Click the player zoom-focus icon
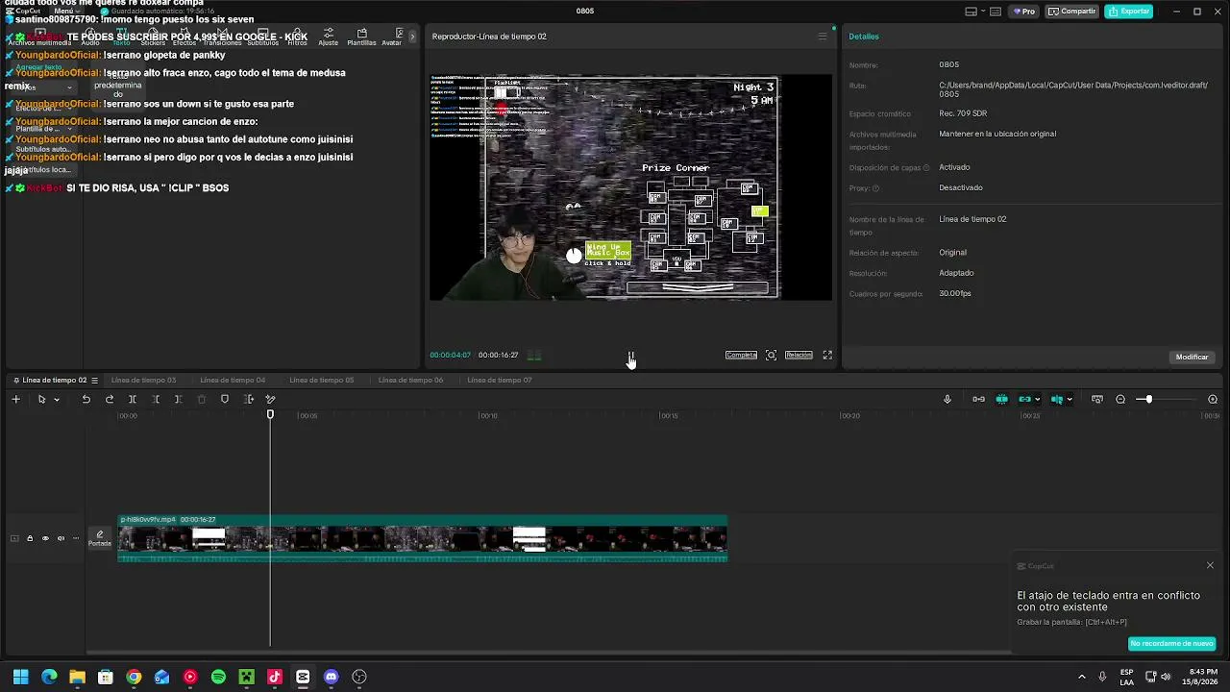This screenshot has width=1230, height=692. pos(771,355)
